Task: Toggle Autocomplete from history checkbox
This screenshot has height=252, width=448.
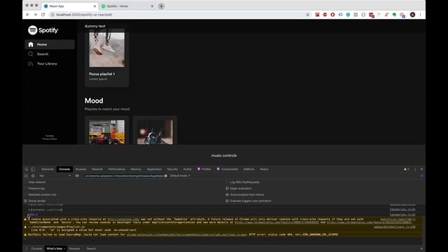Action: point(227,195)
